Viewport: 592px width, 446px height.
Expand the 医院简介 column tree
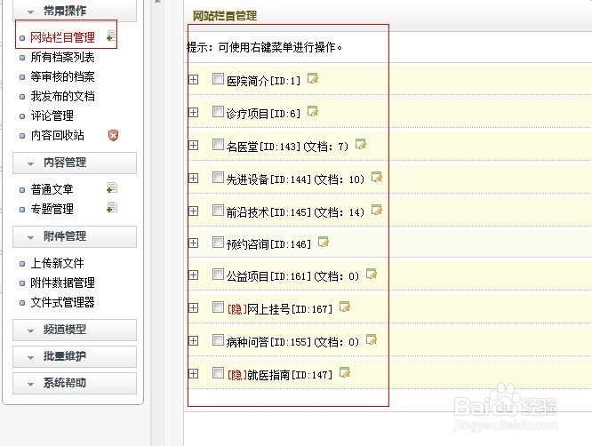click(x=193, y=79)
